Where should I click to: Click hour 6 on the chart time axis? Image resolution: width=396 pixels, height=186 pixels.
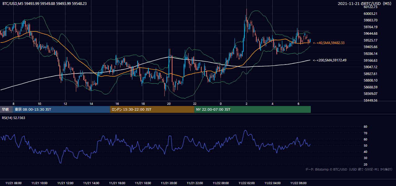(x=298, y=104)
